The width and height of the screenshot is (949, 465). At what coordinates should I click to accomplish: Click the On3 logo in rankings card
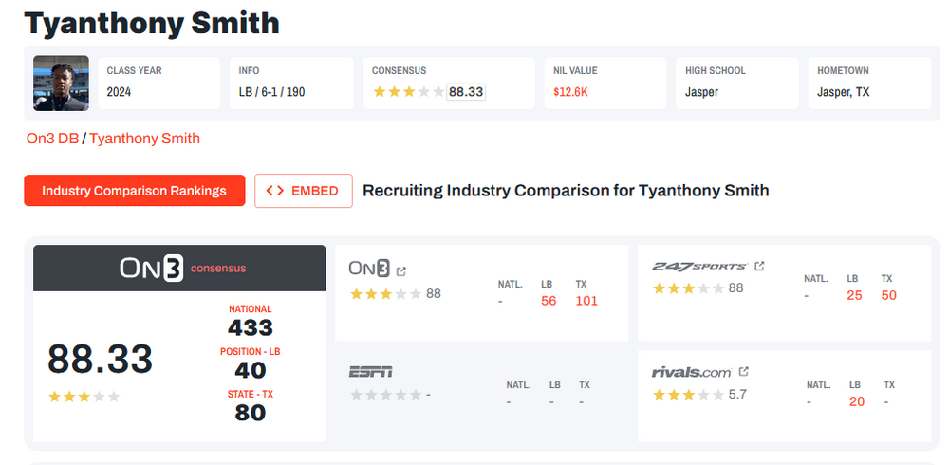pos(369,270)
